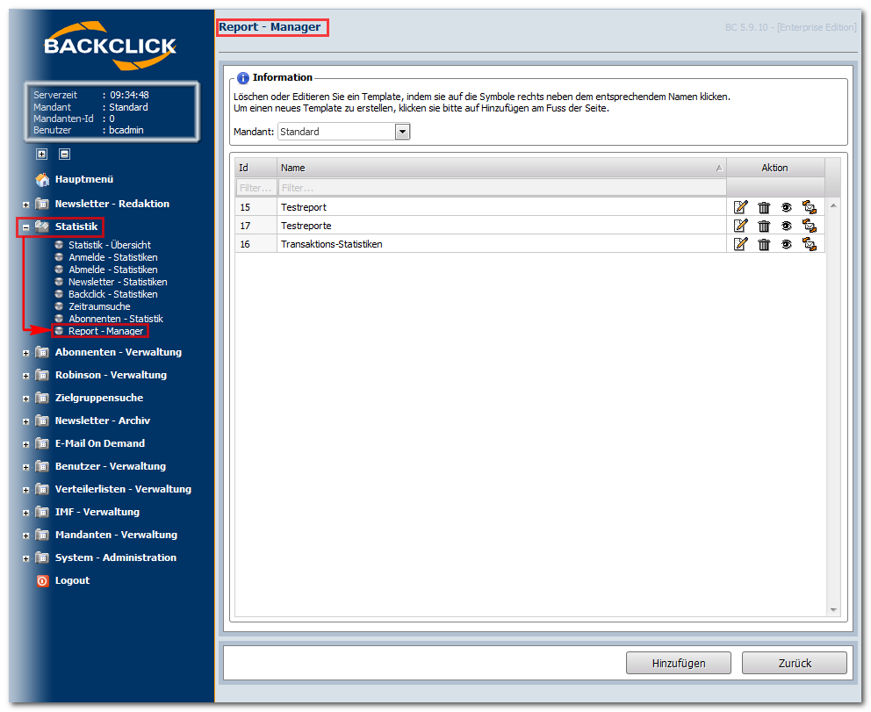This screenshot has height=712, width=871.
Task: Open Newsletter - Statistiken menu entry
Action: pos(118,282)
